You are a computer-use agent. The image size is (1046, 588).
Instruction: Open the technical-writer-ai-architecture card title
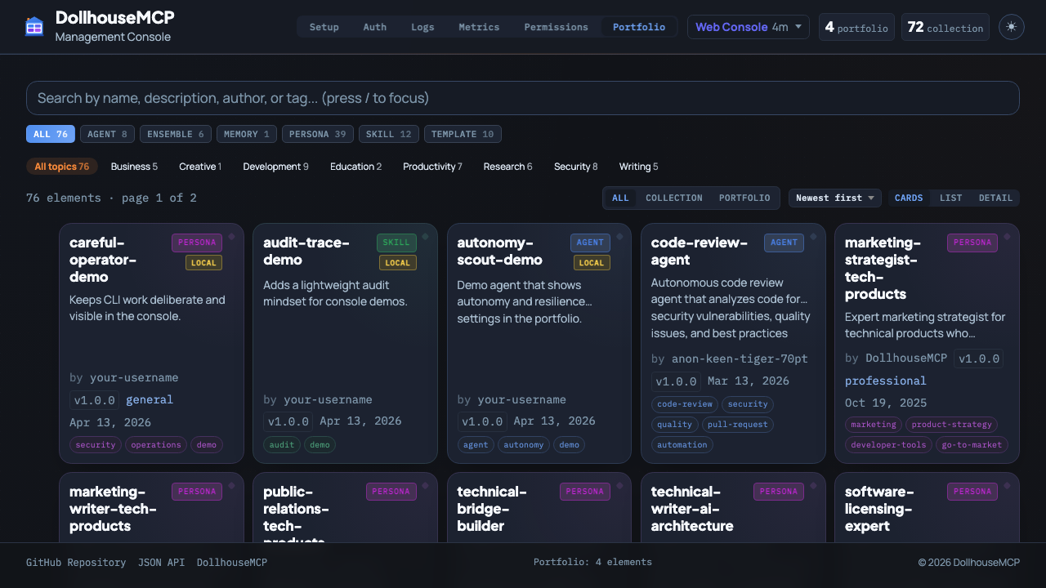pyautogui.click(x=692, y=509)
